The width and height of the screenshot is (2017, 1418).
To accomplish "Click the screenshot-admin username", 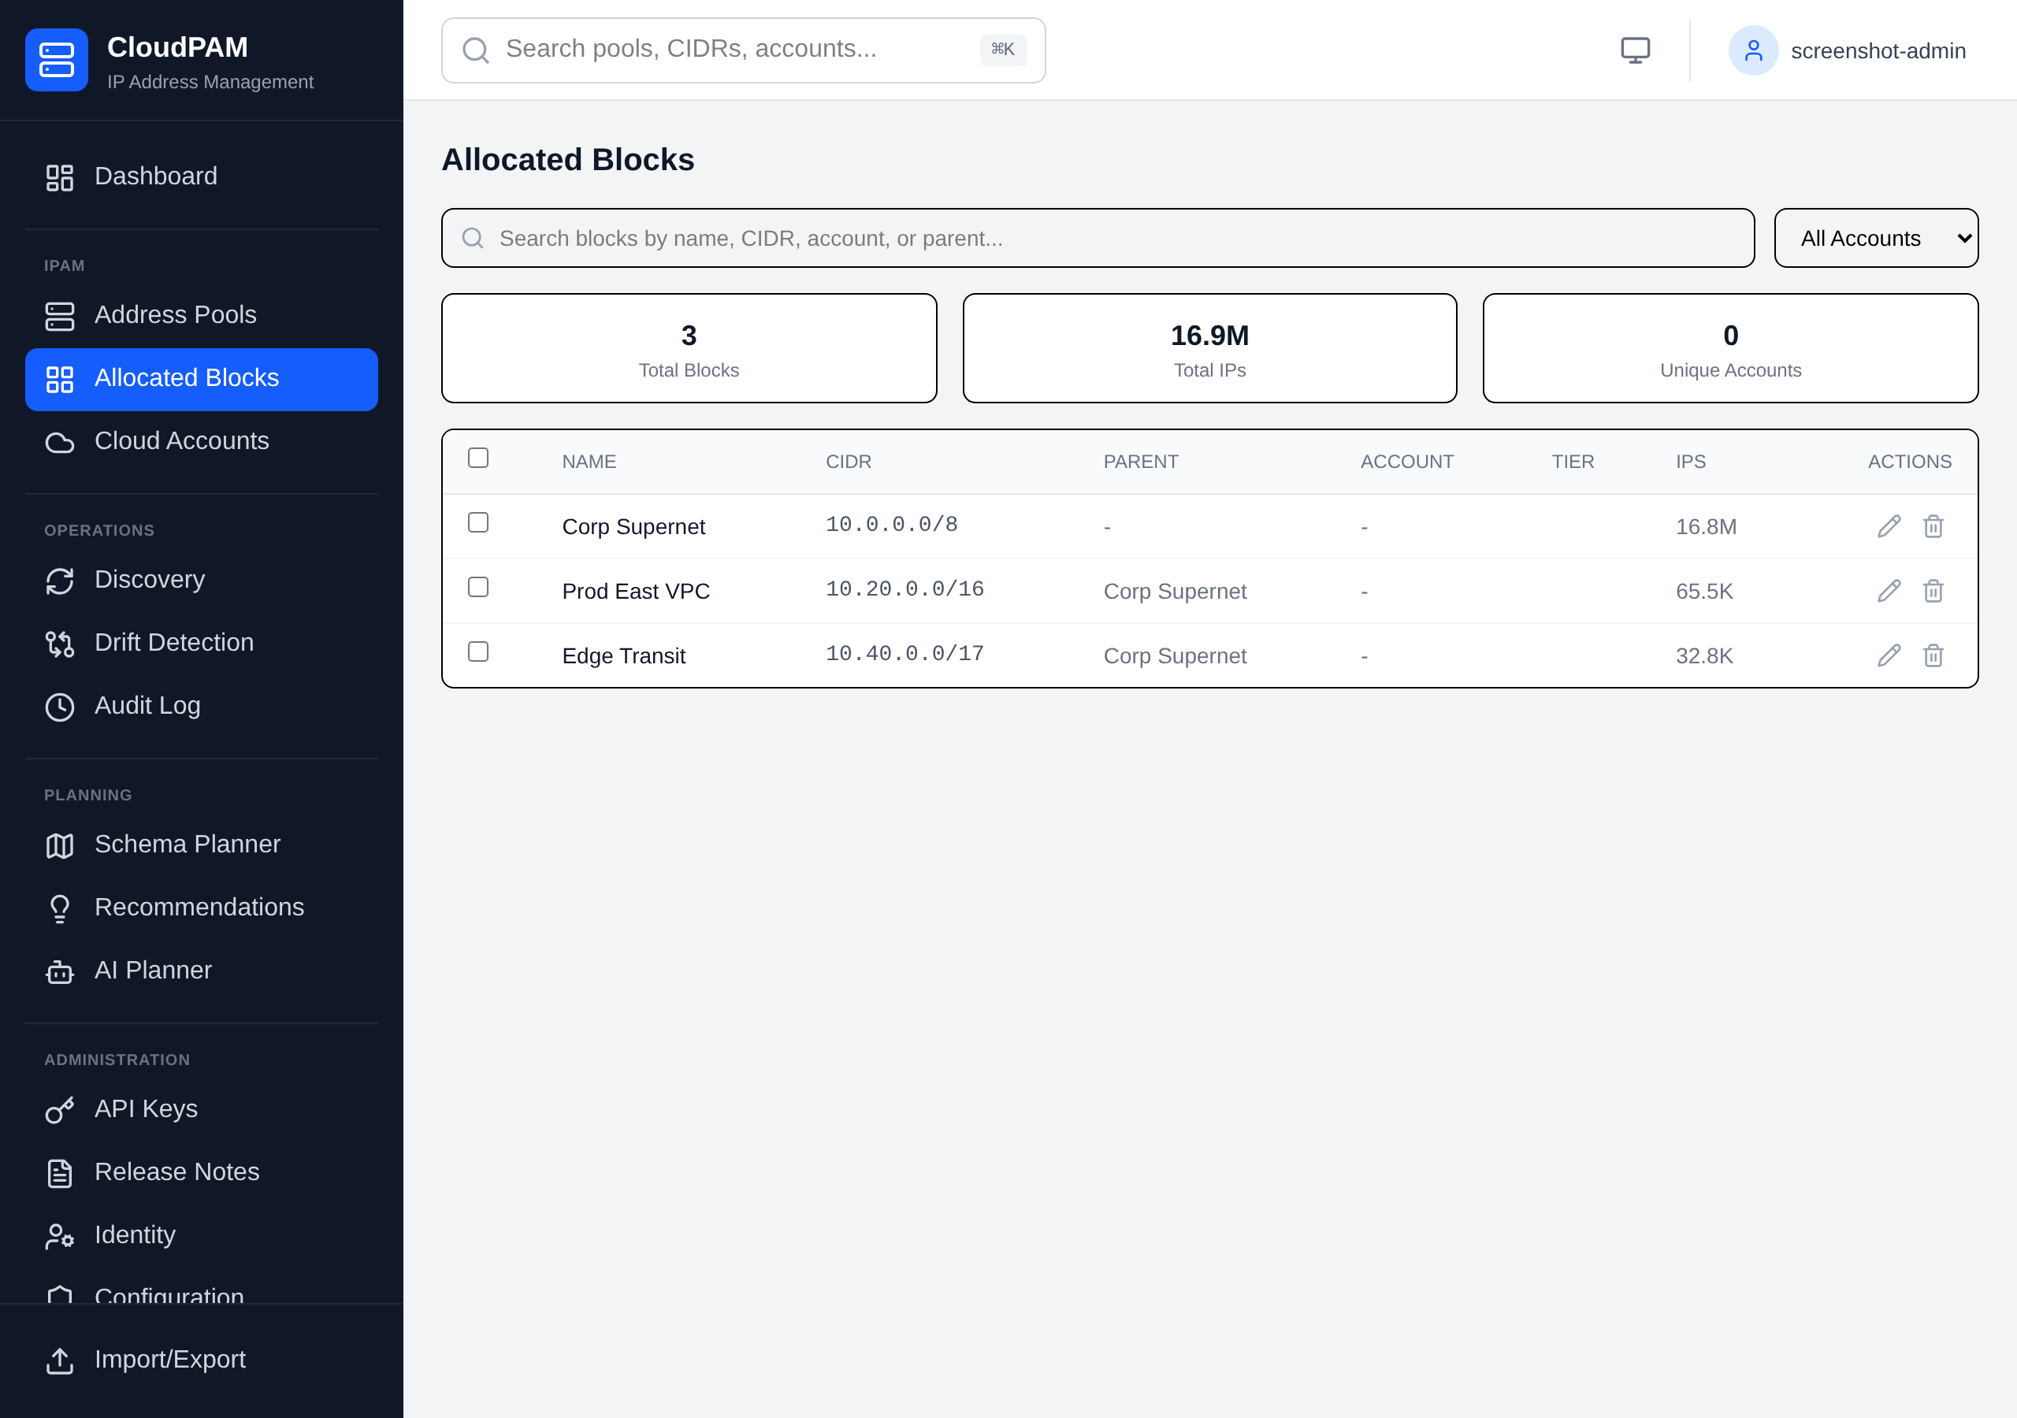I will tap(1878, 51).
